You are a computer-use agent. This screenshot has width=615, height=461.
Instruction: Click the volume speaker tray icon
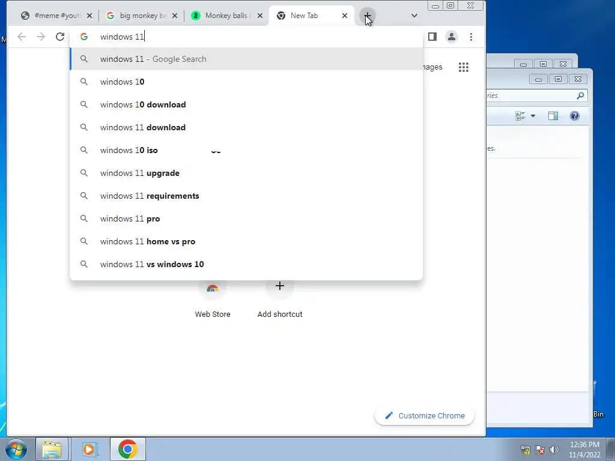pos(554,450)
